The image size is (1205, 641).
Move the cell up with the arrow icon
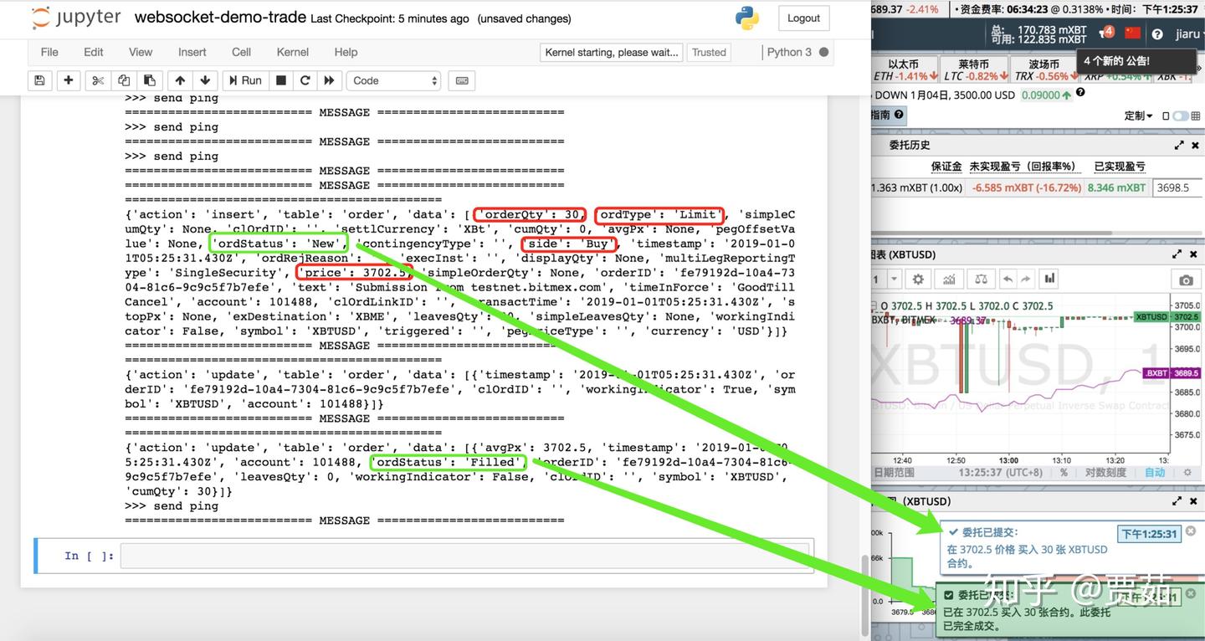pyautogui.click(x=180, y=80)
